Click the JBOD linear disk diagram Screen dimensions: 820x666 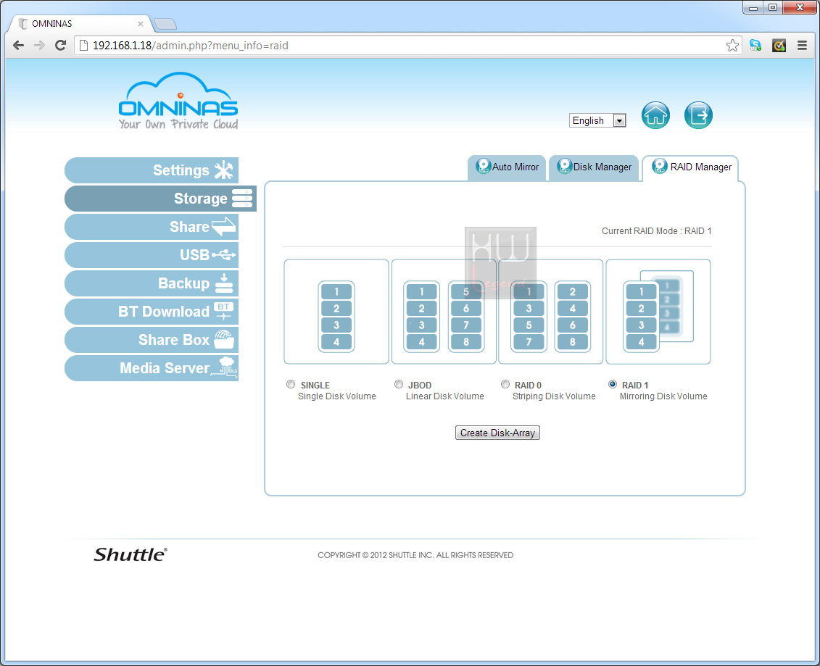coord(444,312)
